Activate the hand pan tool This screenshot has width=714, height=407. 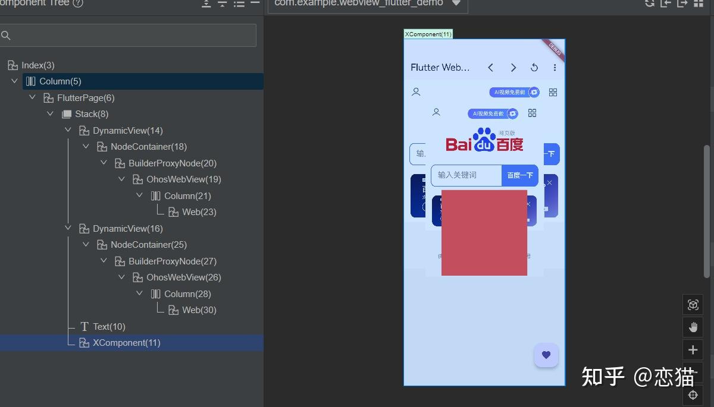(693, 327)
